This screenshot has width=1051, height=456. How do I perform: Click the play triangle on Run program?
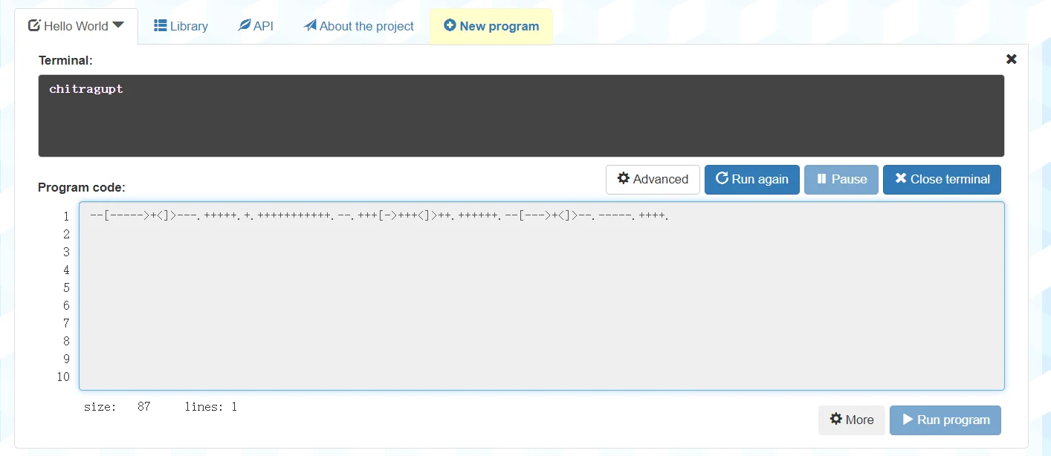(908, 420)
